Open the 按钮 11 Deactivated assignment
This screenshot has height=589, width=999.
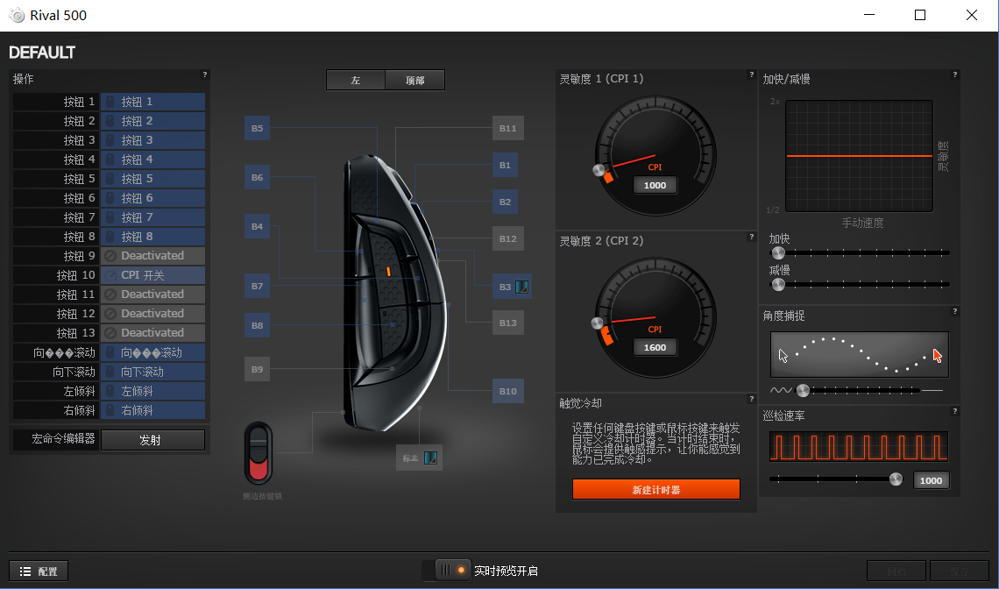click(x=152, y=294)
